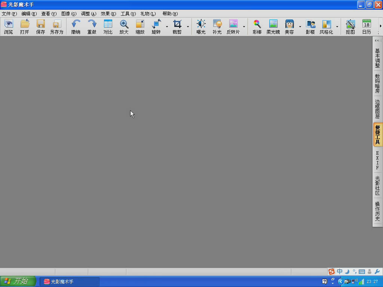Screen dimensions: 383x287
Task: Open the 帮助(H) menu
Action: 170,14
